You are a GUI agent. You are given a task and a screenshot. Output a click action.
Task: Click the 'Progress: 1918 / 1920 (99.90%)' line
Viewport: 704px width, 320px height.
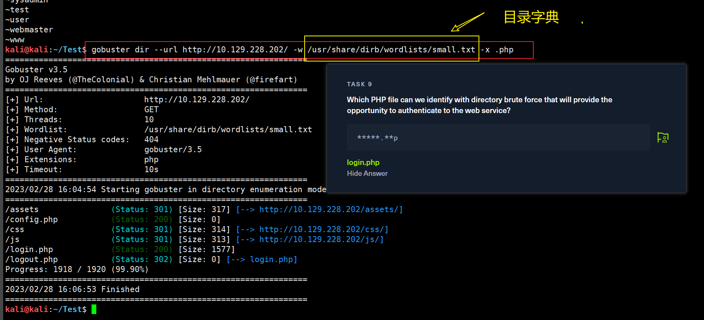(77, 269)
